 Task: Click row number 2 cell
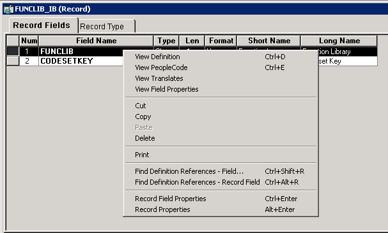29,61
